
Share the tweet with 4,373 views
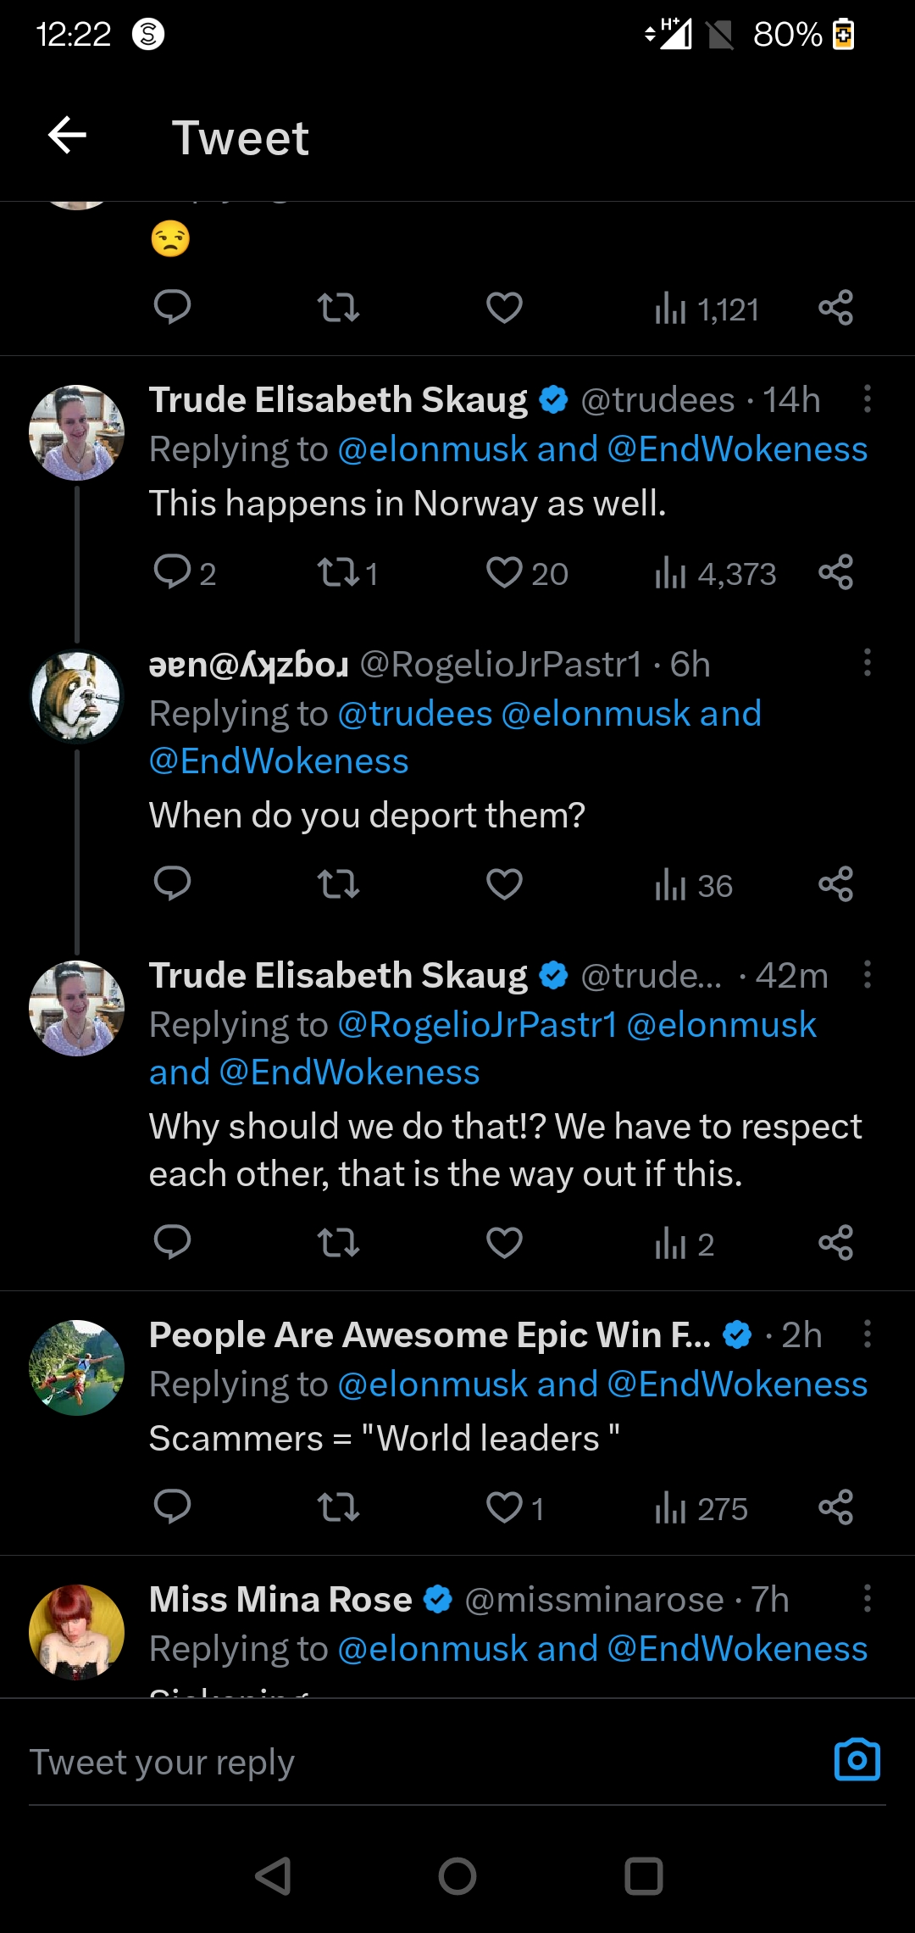(835, 572)
